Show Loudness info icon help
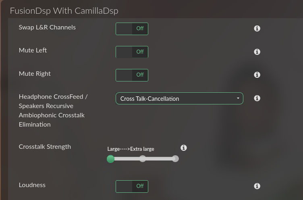Image resolution: width=303 pixels, height=200 pixels. (x=257, y=186)
